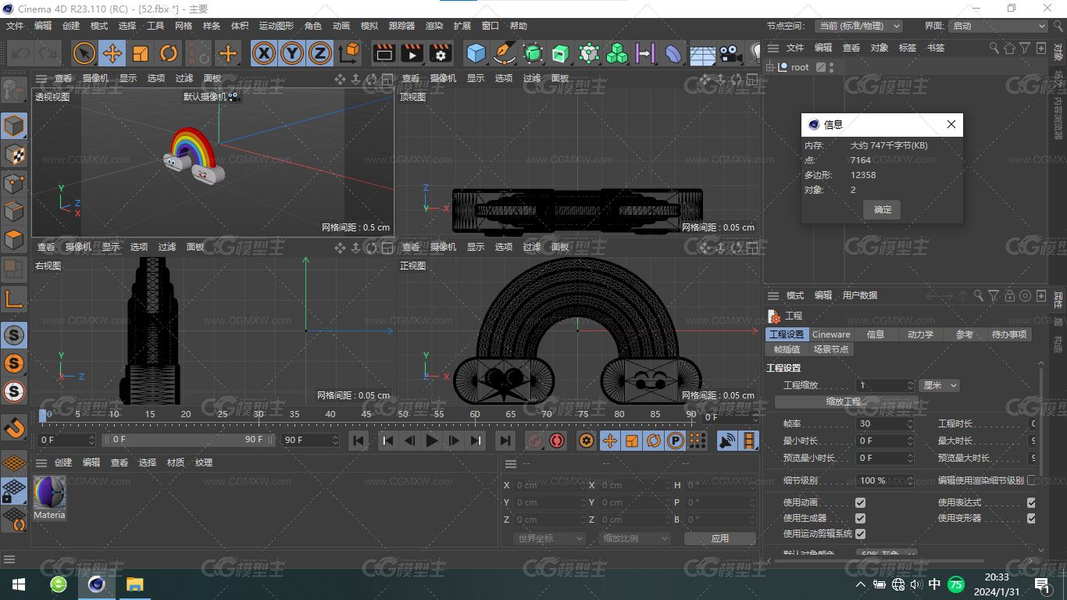Screen dimensions: 1067x600
Task: Click the timeline playhead at frame 0
Action: (x=43, y=415)
